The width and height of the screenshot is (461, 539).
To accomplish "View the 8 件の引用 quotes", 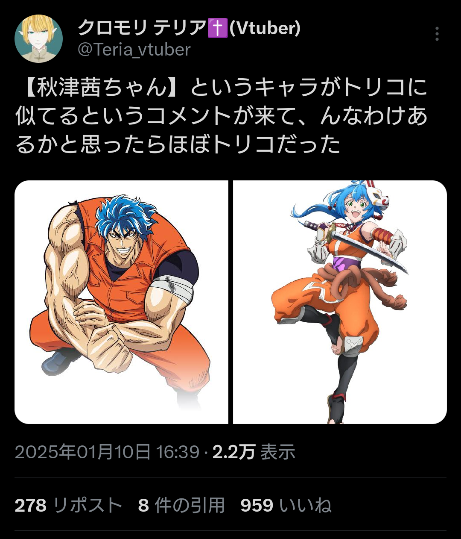I will tap(181, 506).
